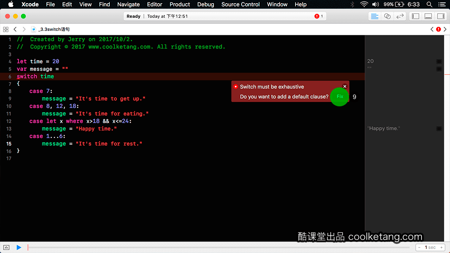Open the View menu
Viewport: 450px width, 253px height.
(x=85, y=4)
